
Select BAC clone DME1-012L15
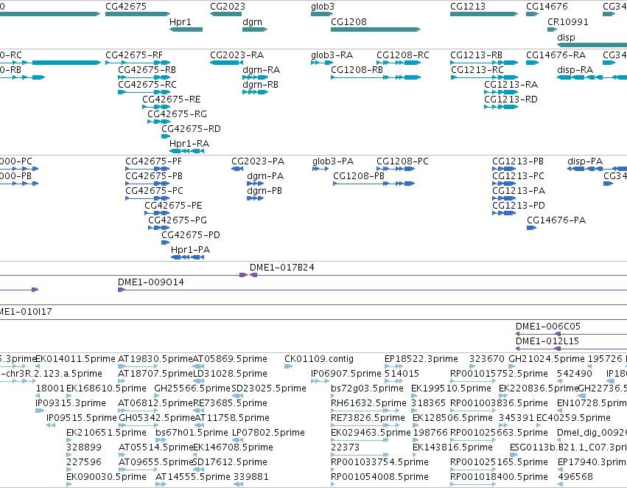point(572,349)
